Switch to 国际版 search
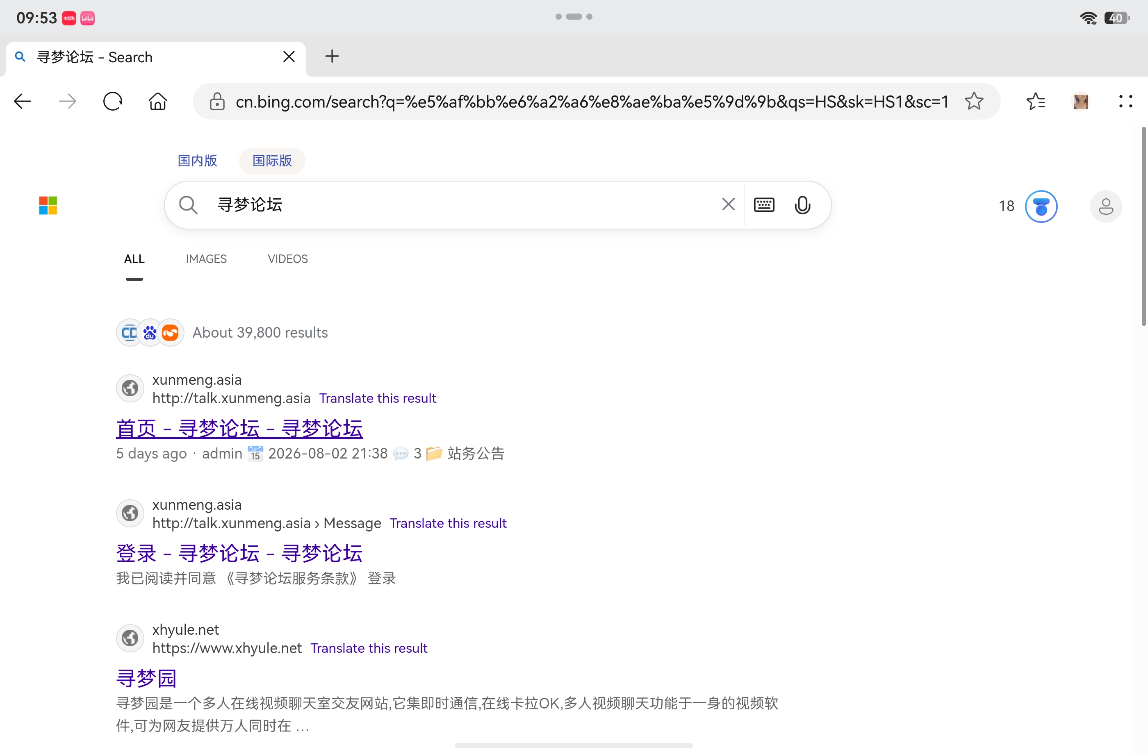The height and width of the screenshot is (754, 1148). coord(272,161)
